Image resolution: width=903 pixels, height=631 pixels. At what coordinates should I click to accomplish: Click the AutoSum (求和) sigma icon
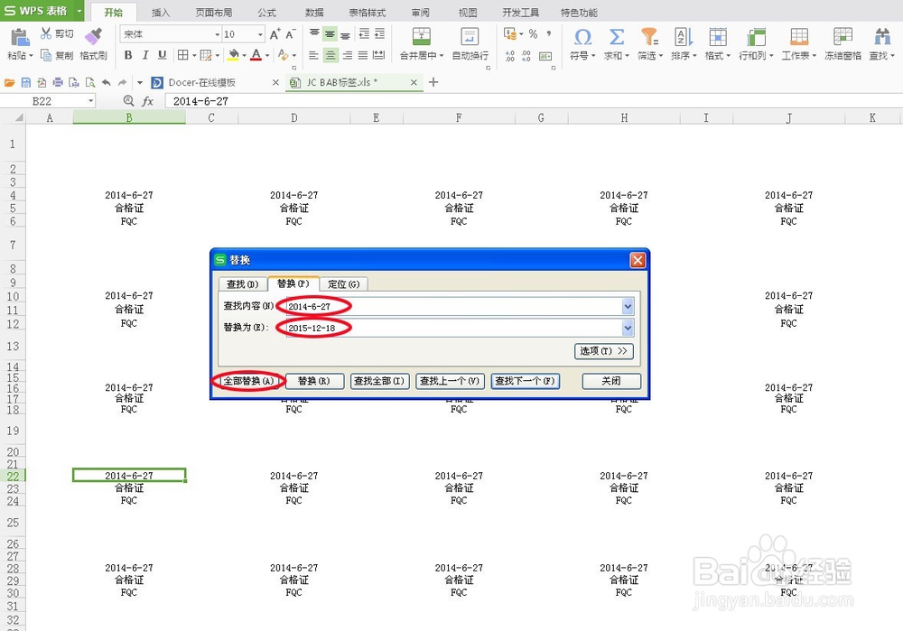click(616, 37)
